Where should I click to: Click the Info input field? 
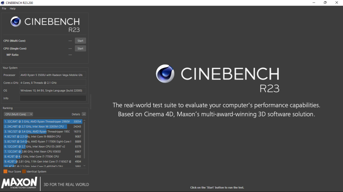pyautogui.click(x=53, y=98)
